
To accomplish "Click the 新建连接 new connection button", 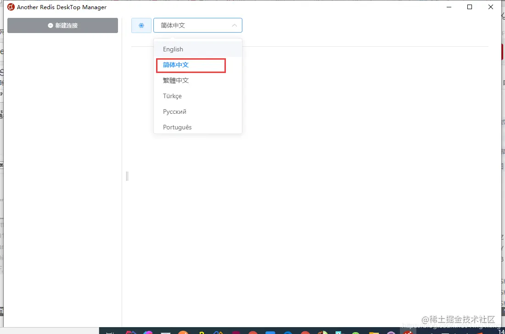I will pyautogui.click(x=62, y=25).
